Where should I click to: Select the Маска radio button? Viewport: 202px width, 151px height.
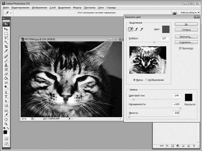[134, 80]
